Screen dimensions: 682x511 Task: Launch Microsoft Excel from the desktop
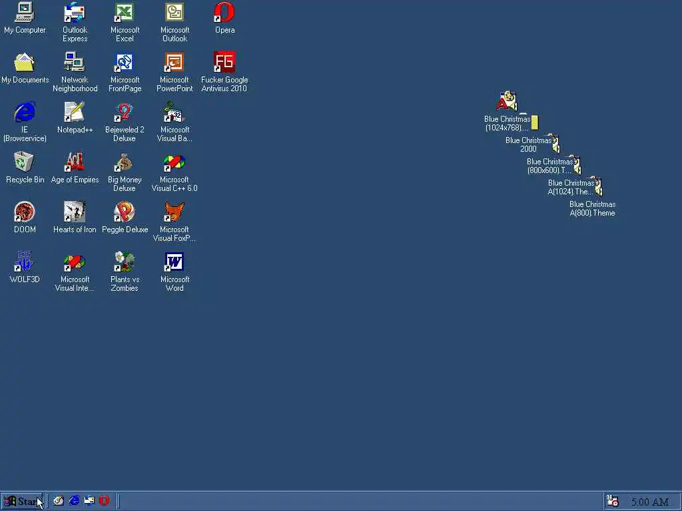[x=125, y=12]
